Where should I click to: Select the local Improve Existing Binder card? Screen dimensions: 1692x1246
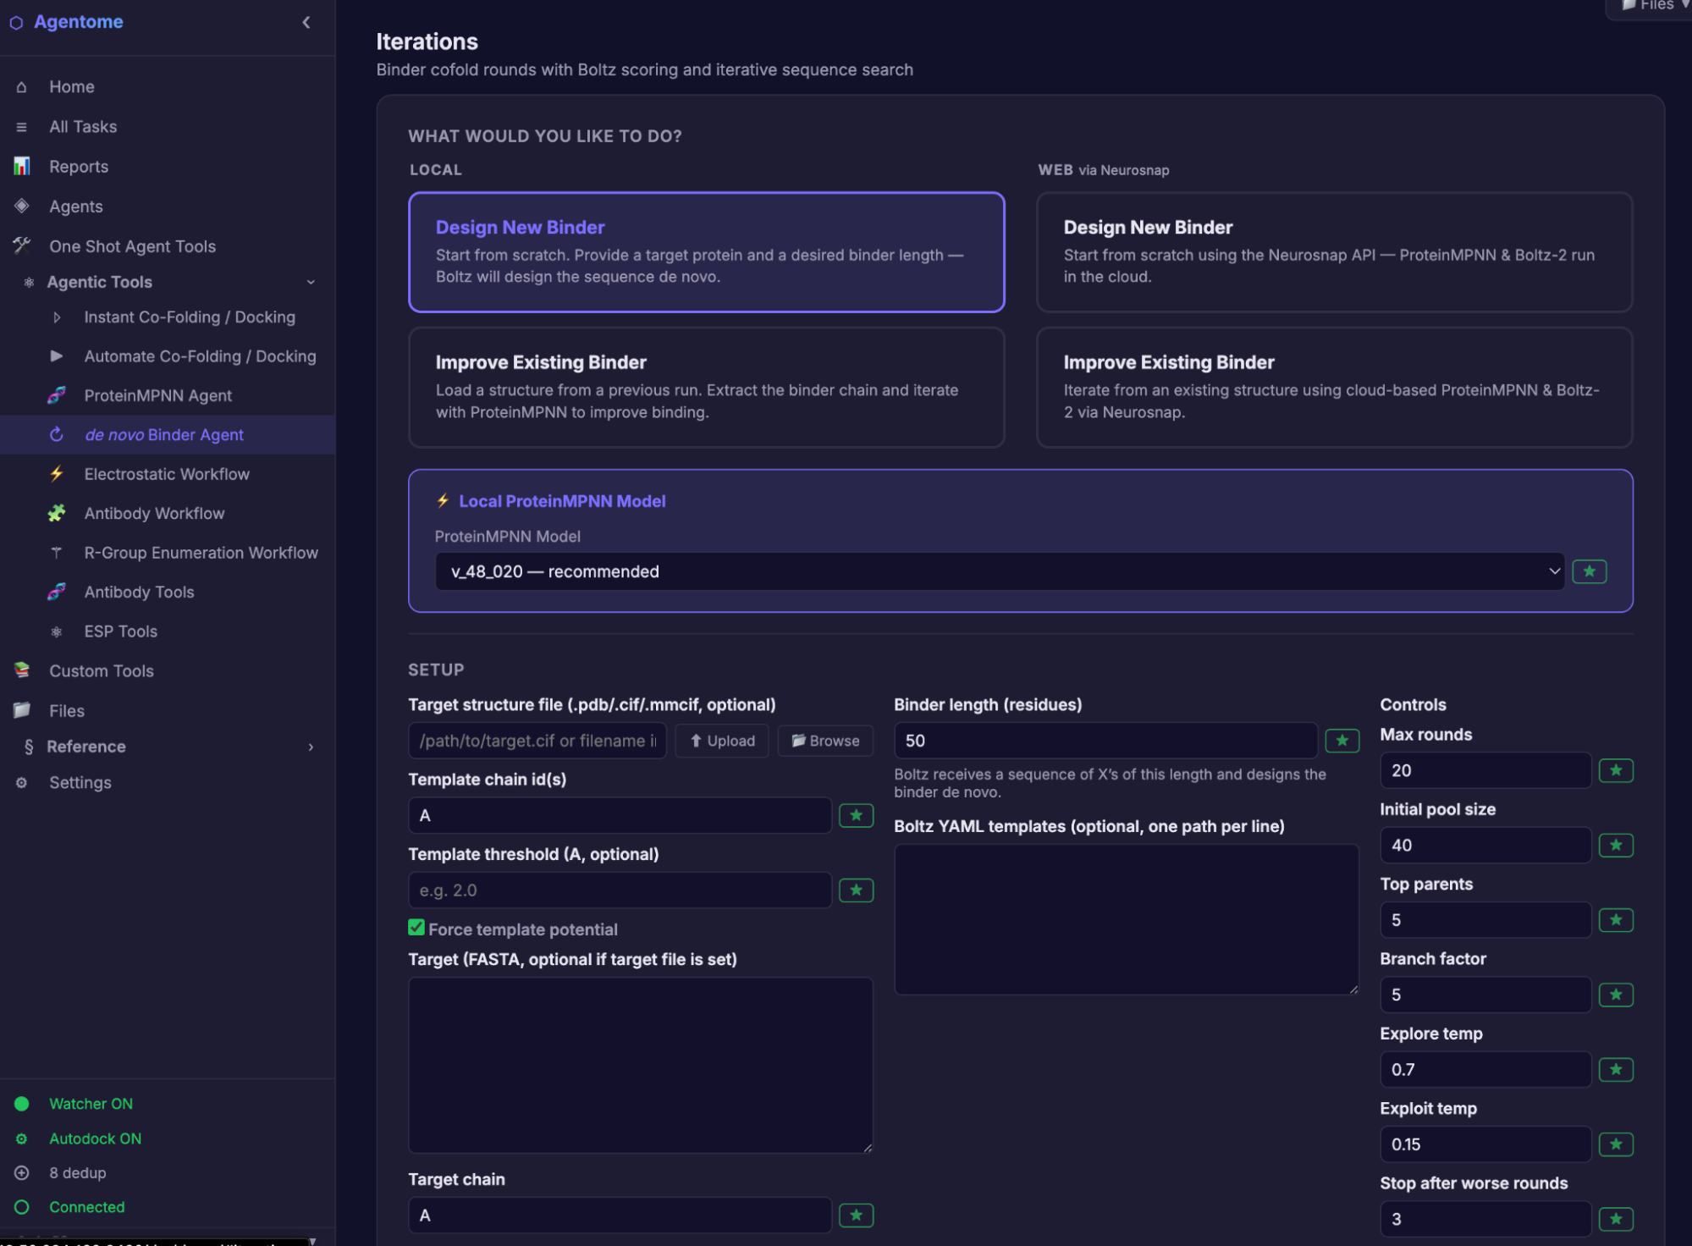click(706, 387)
